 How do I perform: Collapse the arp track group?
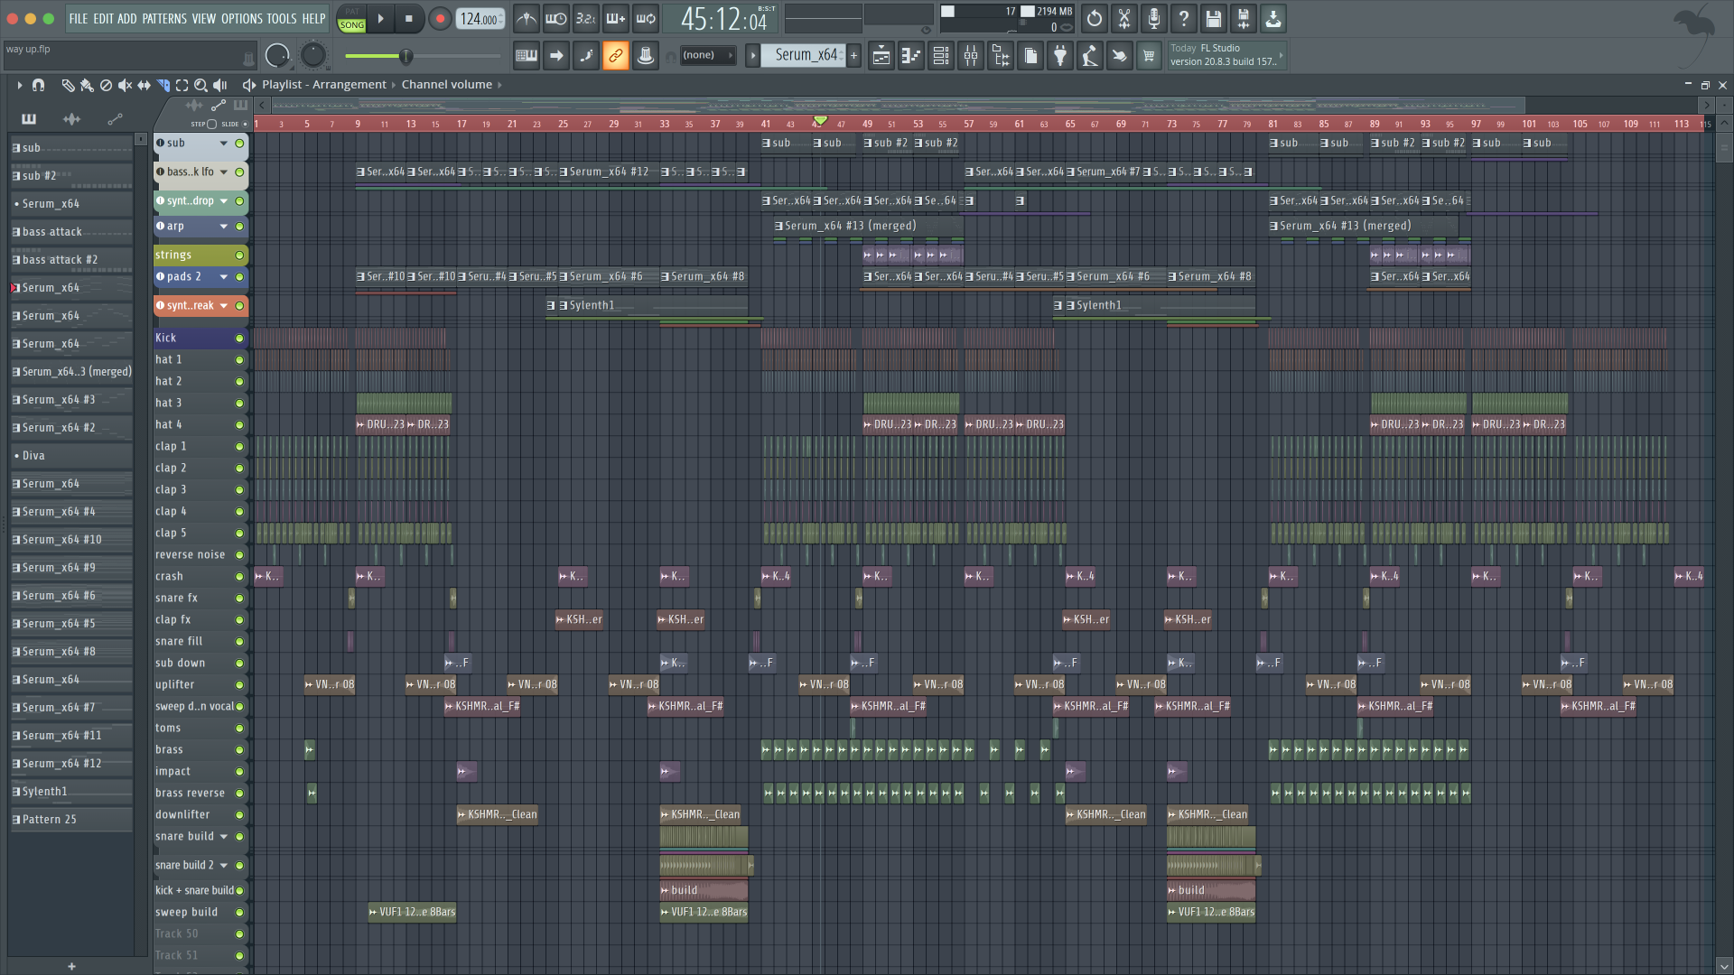pyautogui.click(x=223, y=227)
